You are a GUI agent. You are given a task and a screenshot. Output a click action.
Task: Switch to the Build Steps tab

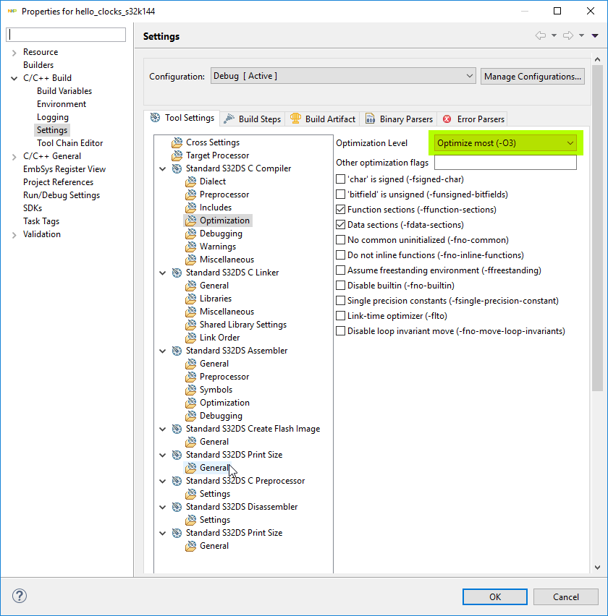click(x=253, y=119)
